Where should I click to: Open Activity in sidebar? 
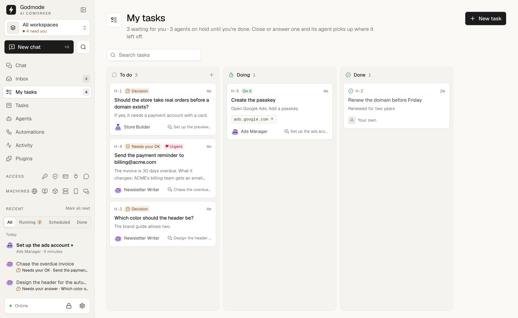[47, 145]
